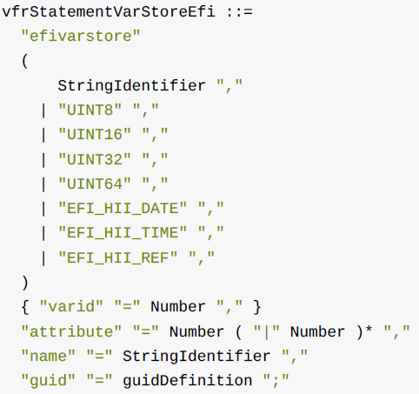Click the guidDefinition nonterminal

pos(187,381)
